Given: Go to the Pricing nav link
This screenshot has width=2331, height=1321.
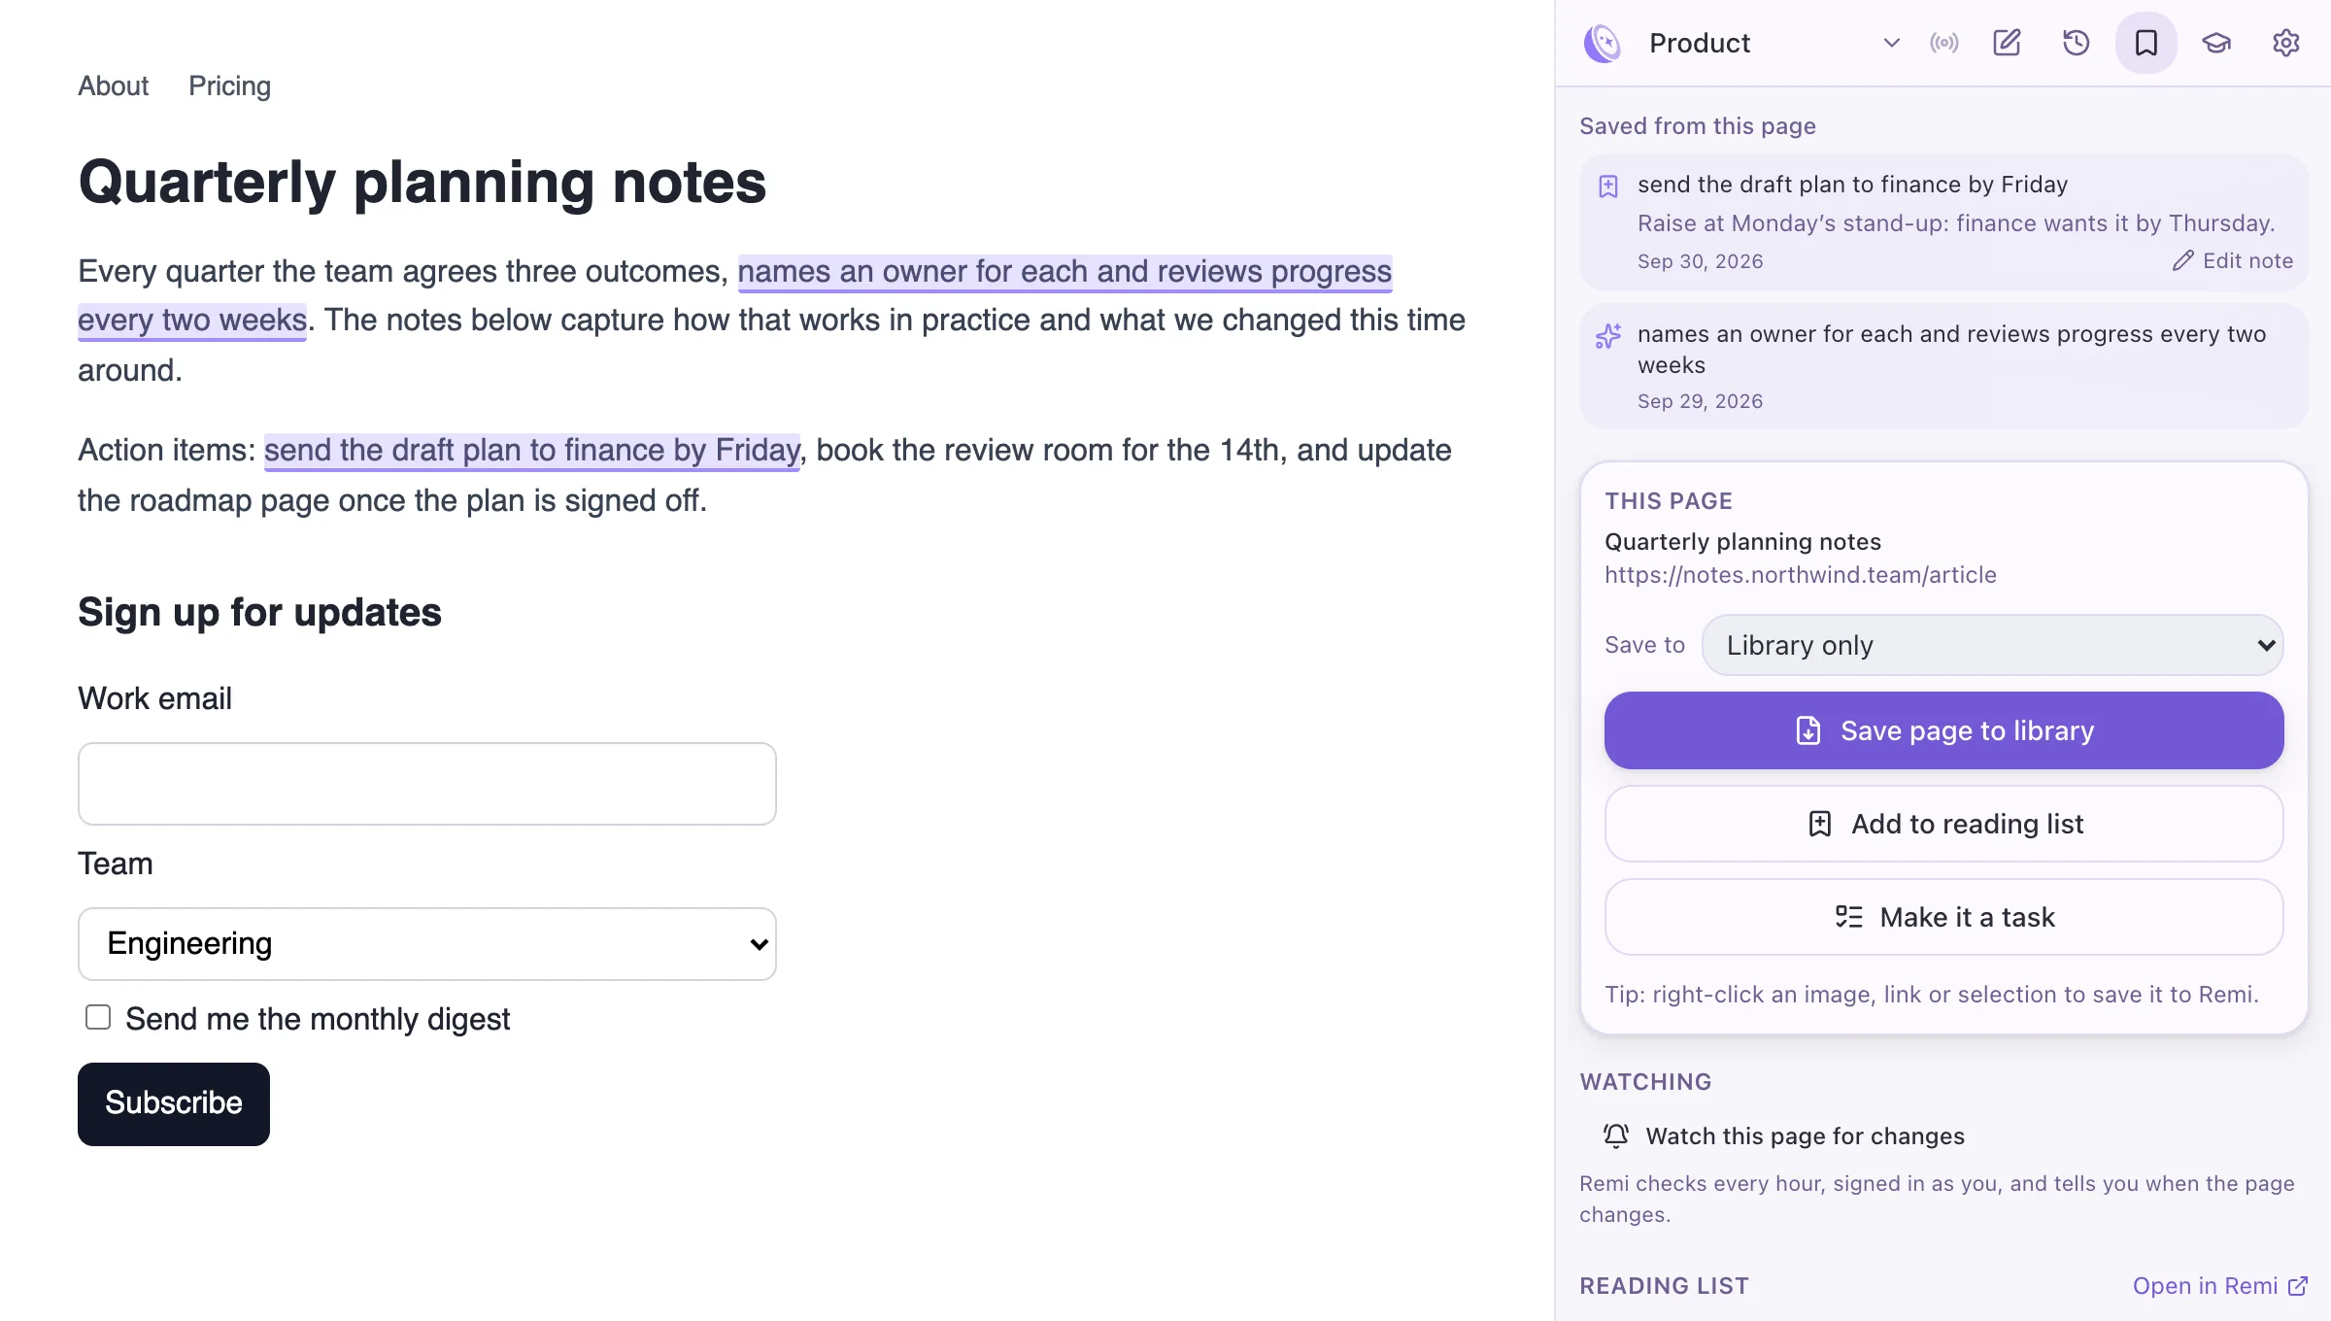Looking at the screenshot, I should (x=229, y=85).
